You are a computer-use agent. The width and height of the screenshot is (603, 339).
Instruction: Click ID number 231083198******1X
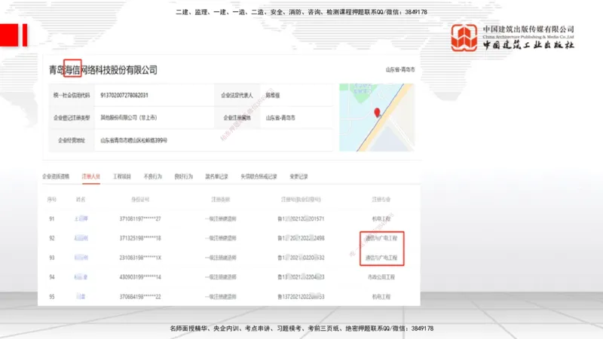140,258
